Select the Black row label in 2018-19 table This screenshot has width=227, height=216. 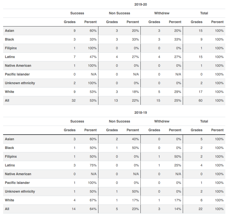[10, 148]
